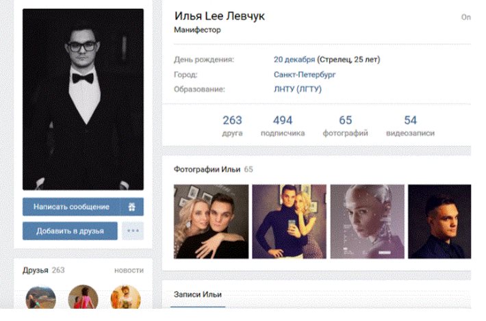
Task: Open the Фотографии Ильи section header
Action: coord(207,170)
